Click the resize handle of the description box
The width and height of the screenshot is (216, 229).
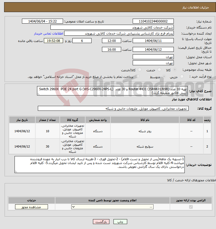tap(39, 94)
